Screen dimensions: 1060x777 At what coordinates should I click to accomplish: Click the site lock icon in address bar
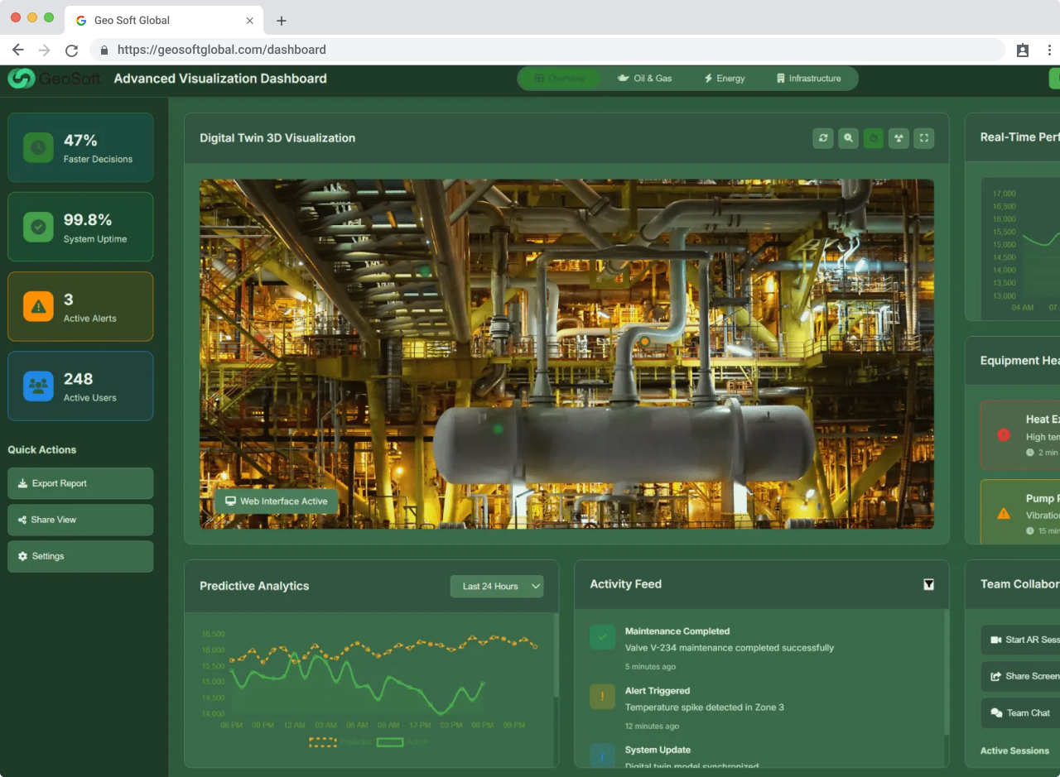(104, 50)
